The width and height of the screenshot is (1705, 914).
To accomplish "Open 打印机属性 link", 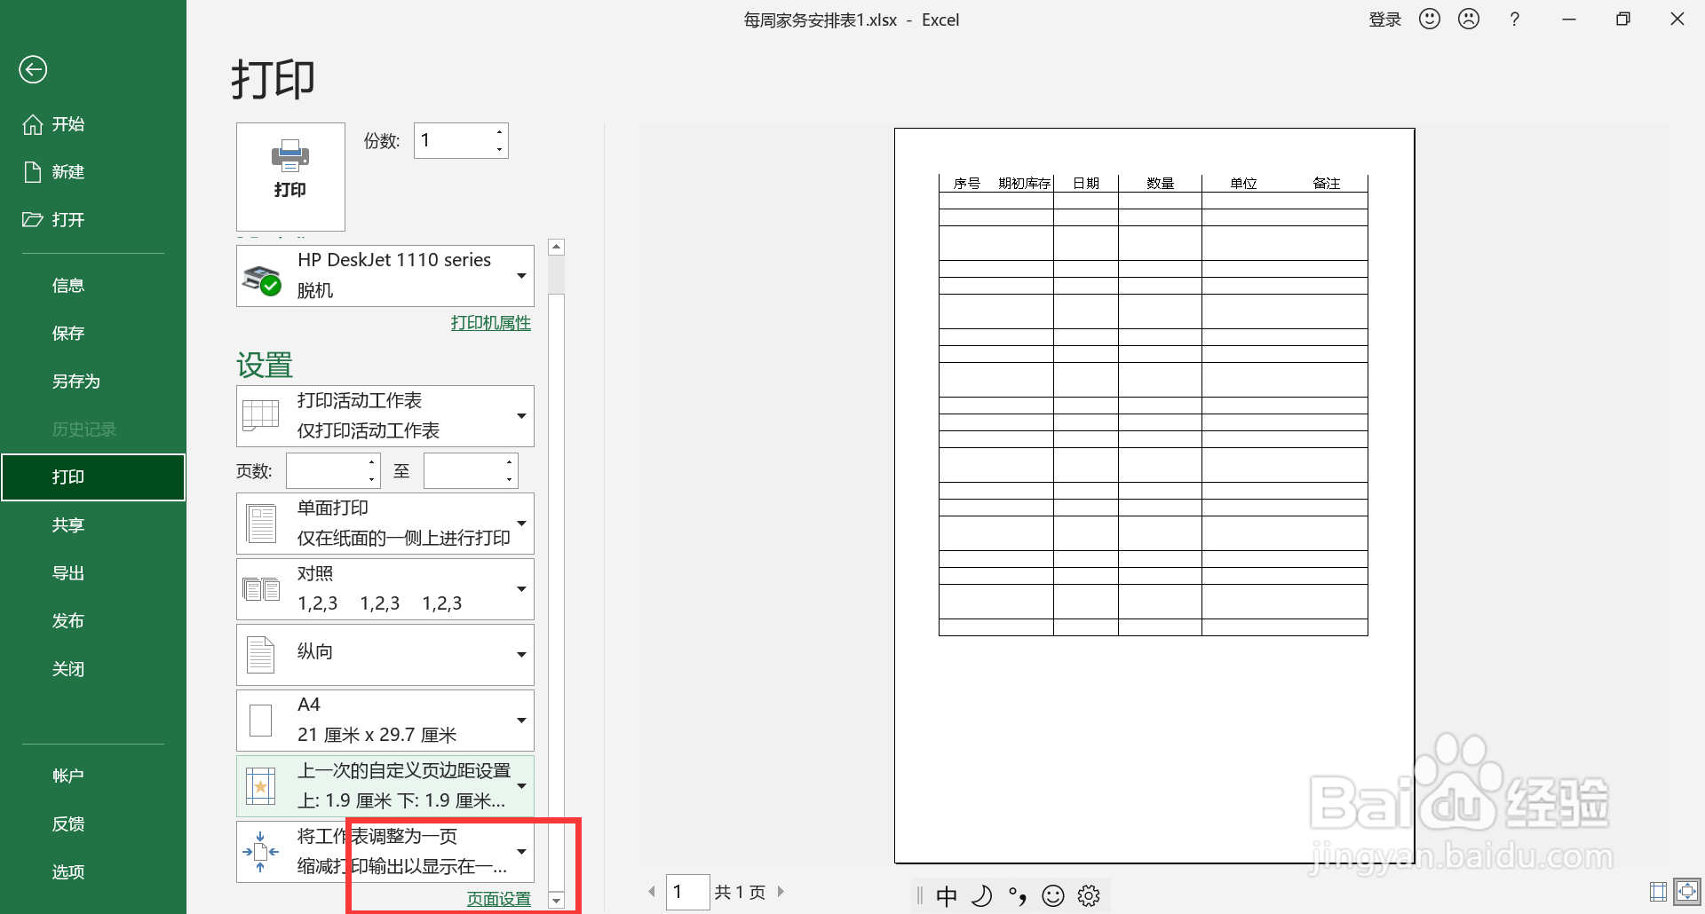I will [x=489, y=322].
